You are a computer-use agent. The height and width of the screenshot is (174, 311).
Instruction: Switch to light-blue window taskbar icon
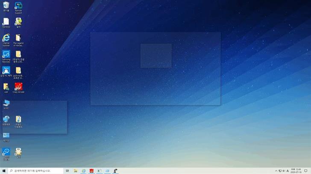pyautogui.click(x=107, y=171)
